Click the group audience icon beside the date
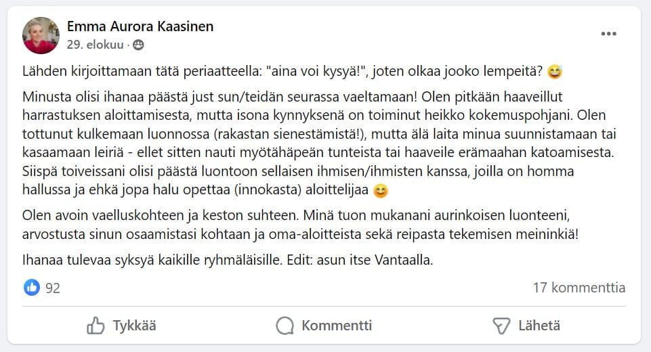This screenshot has height=352, width=651. point(138,45)
